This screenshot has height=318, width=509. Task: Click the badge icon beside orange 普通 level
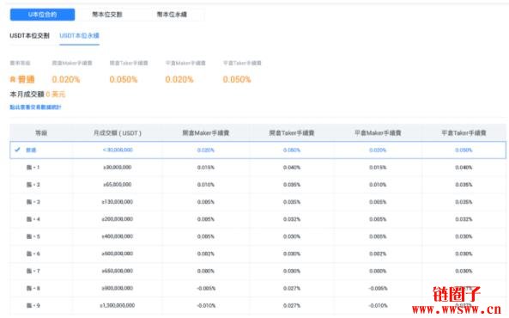(13, 80)
